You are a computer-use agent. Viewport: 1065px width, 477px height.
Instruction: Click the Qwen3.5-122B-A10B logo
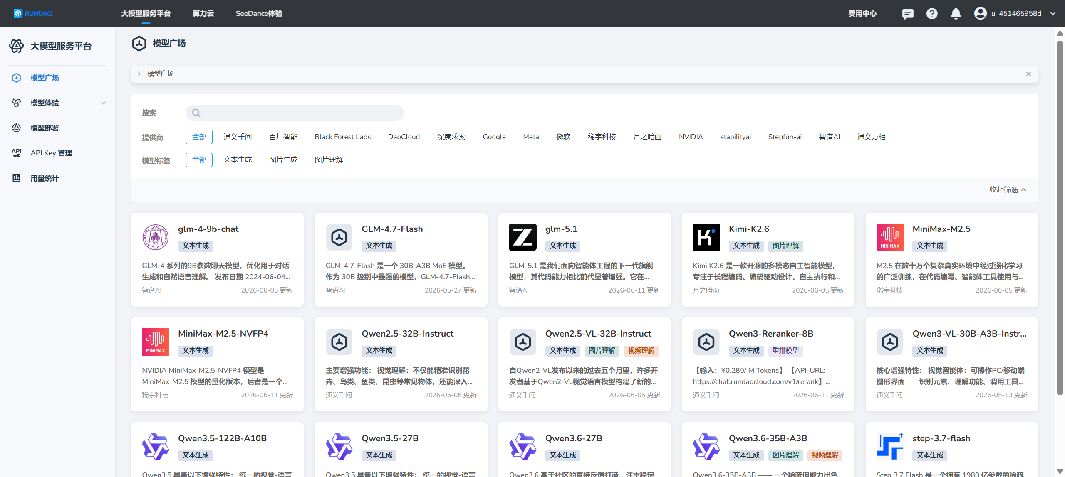tap(156, 447)
